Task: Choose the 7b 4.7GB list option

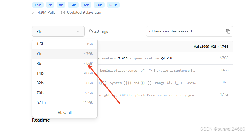Action: pyautogui.click(x=65, y=54)
